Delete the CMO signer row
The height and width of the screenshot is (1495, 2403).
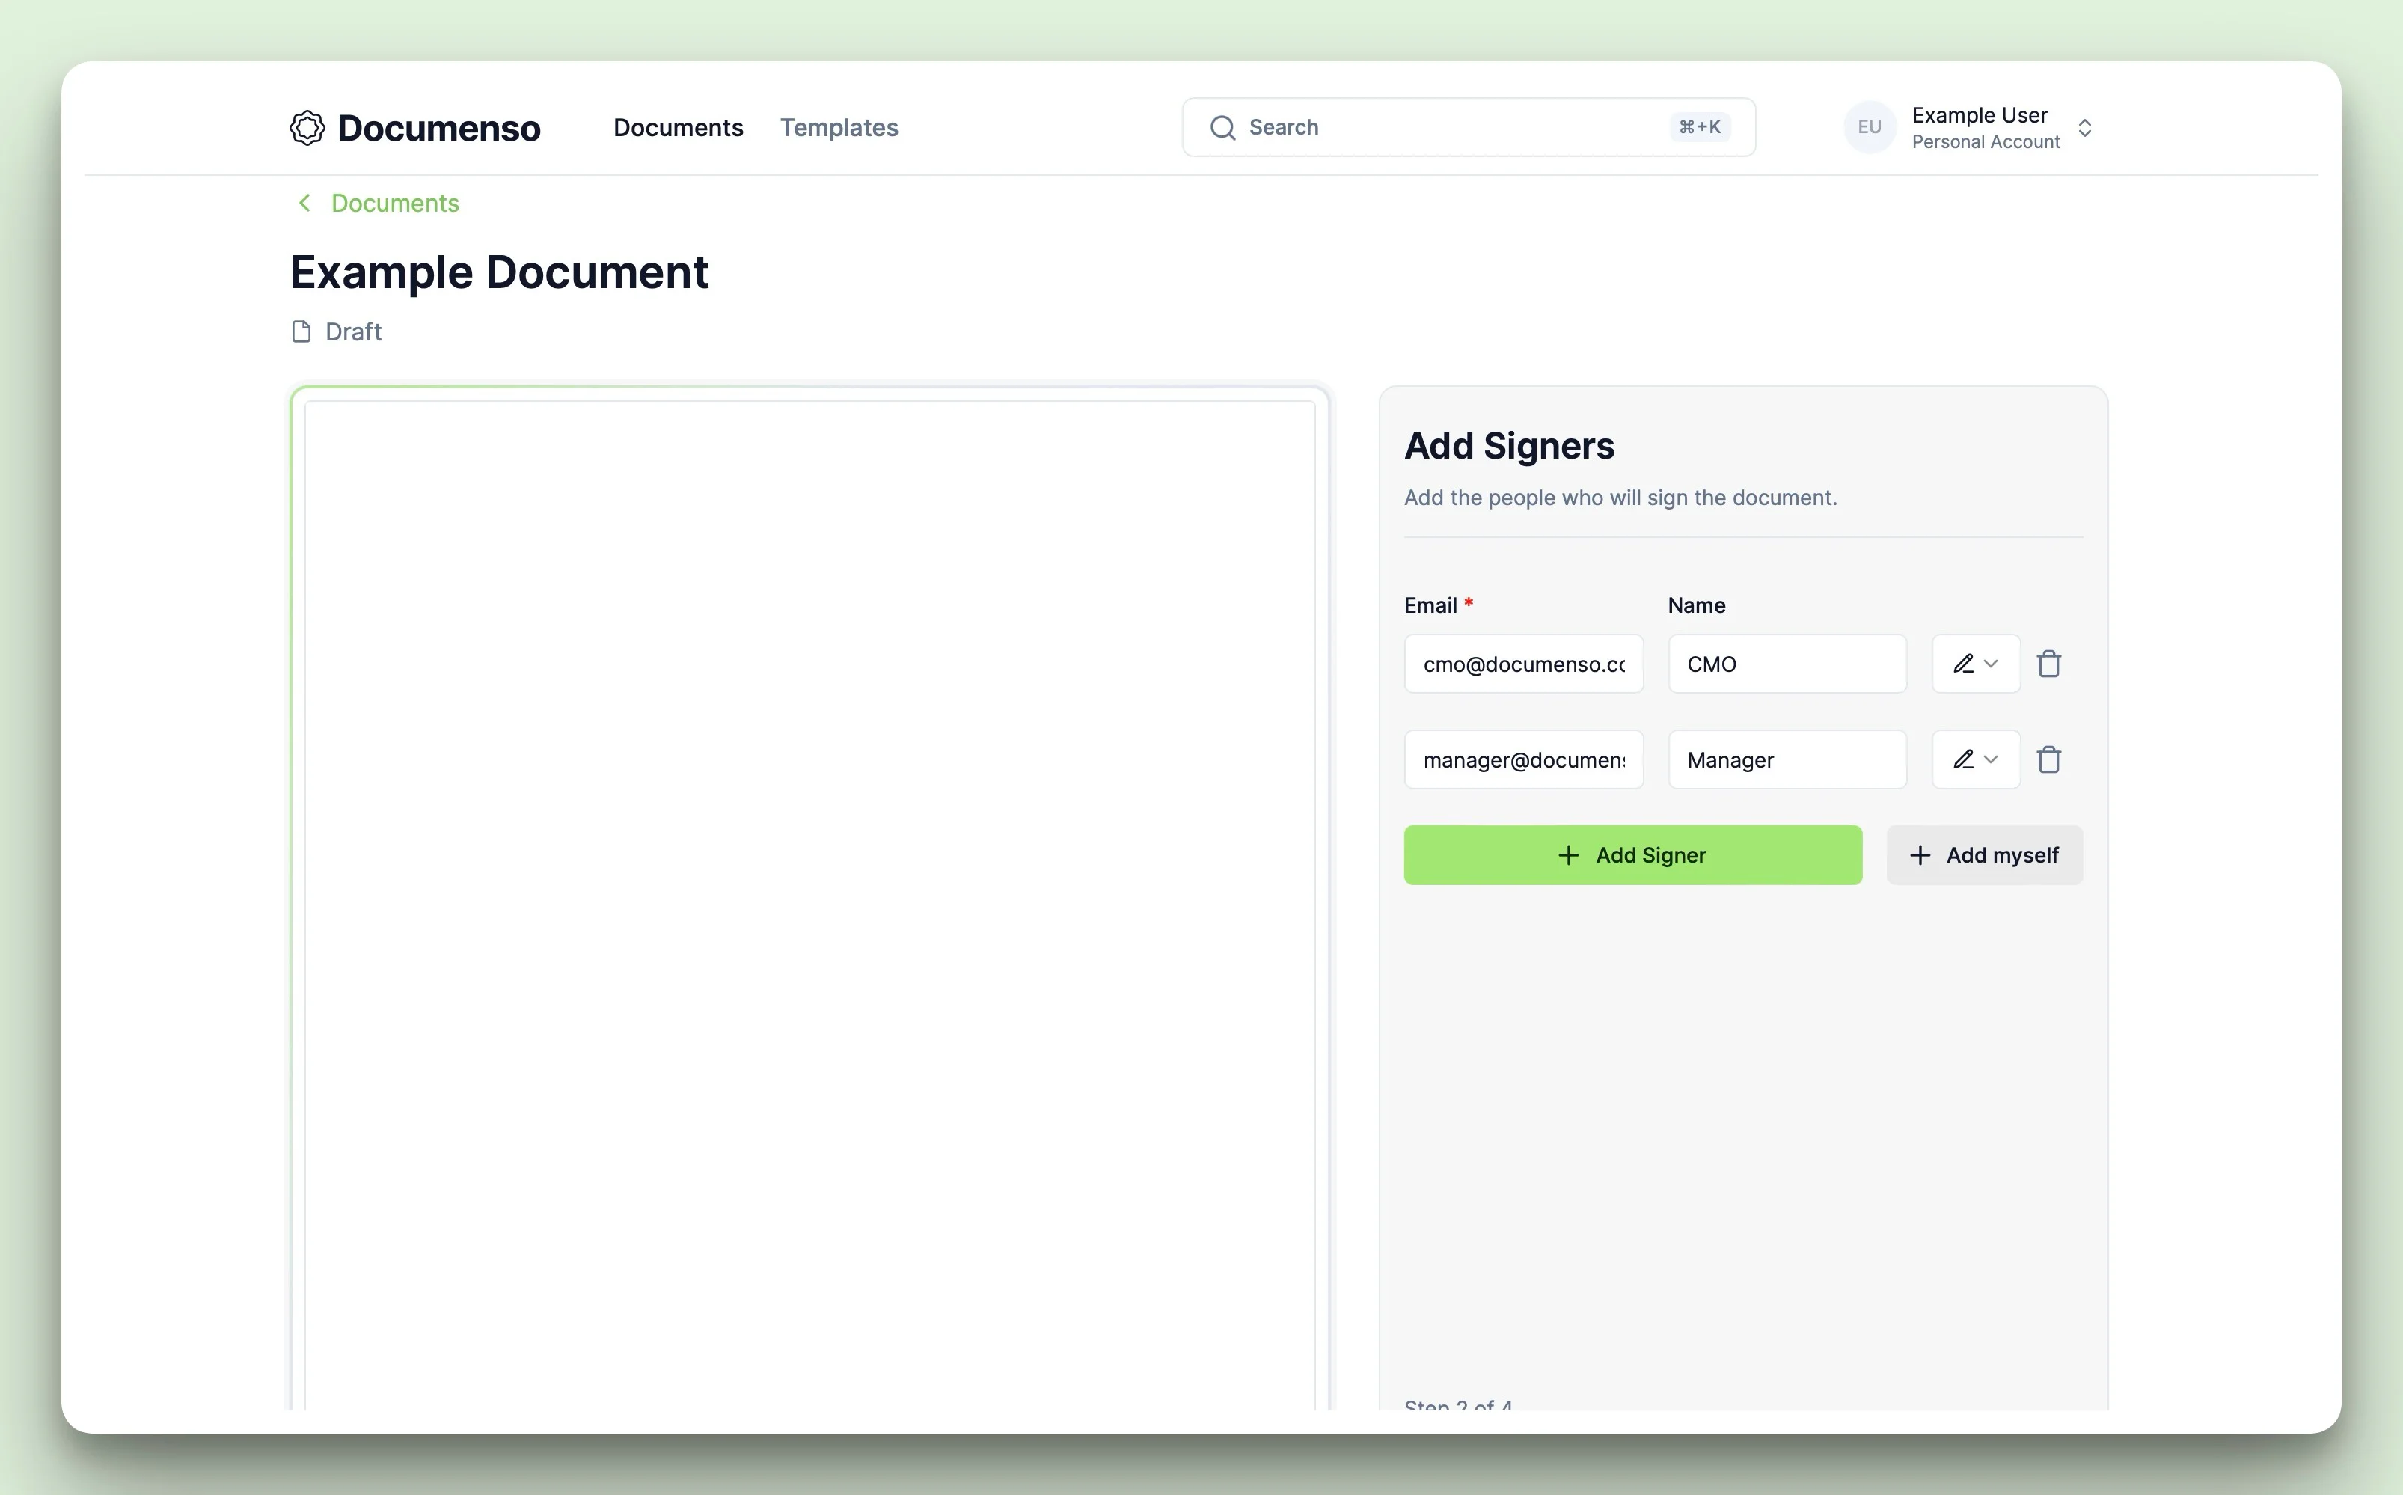(2048, 664)
